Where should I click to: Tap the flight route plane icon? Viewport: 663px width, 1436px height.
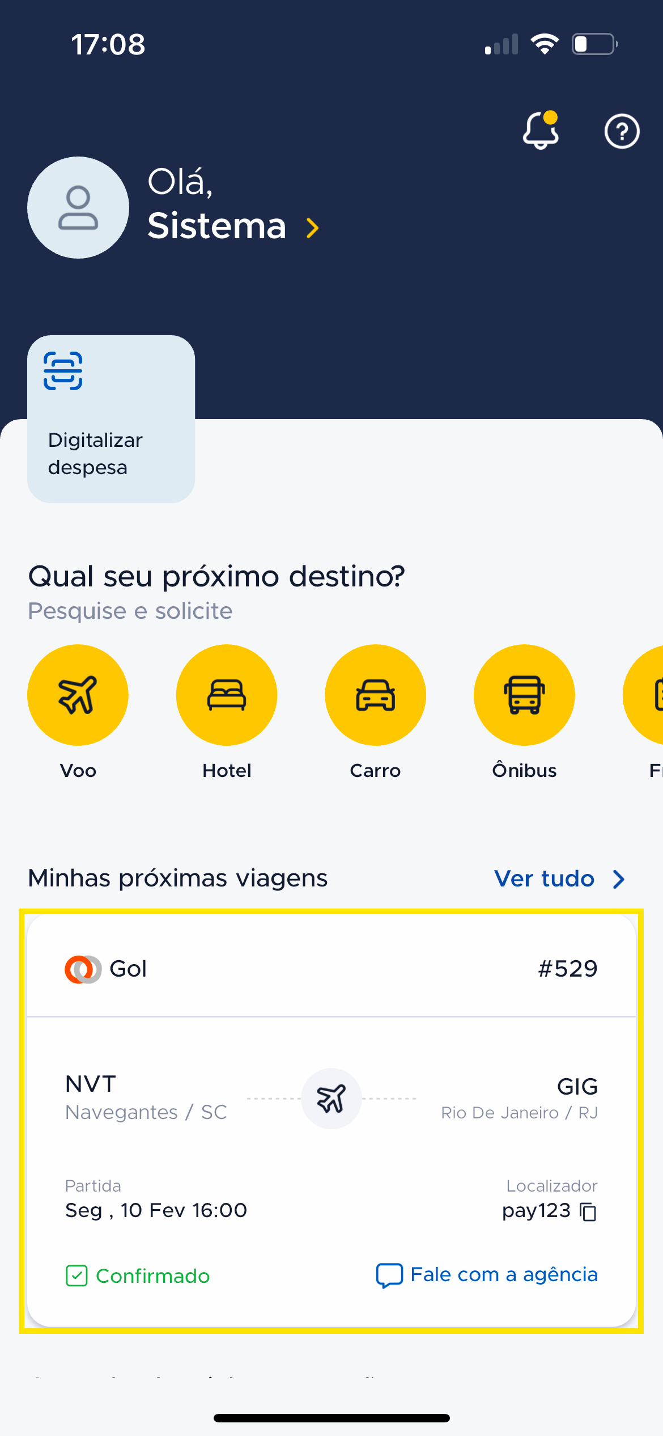click(331, 1099)
